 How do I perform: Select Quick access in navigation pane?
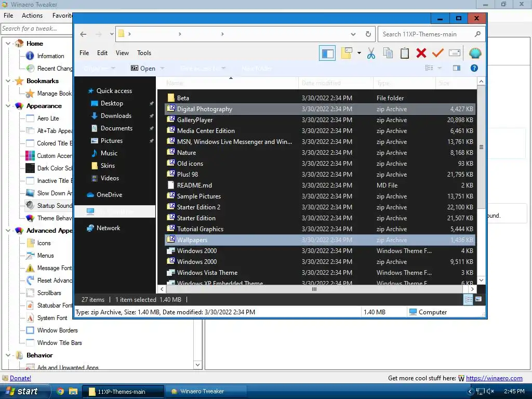click(x=114, y=90)
